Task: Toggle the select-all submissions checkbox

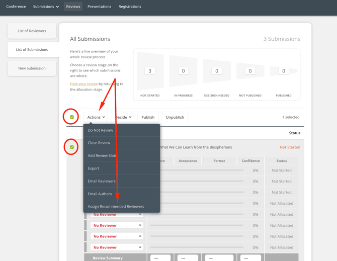Action: [72, 117]
